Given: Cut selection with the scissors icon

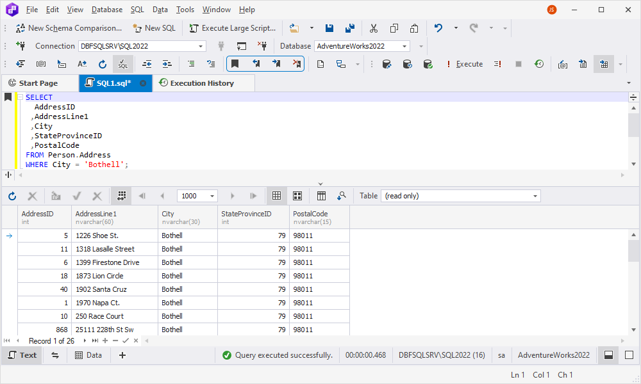Looking at the screenshot, I should click(x=373, y=28).
